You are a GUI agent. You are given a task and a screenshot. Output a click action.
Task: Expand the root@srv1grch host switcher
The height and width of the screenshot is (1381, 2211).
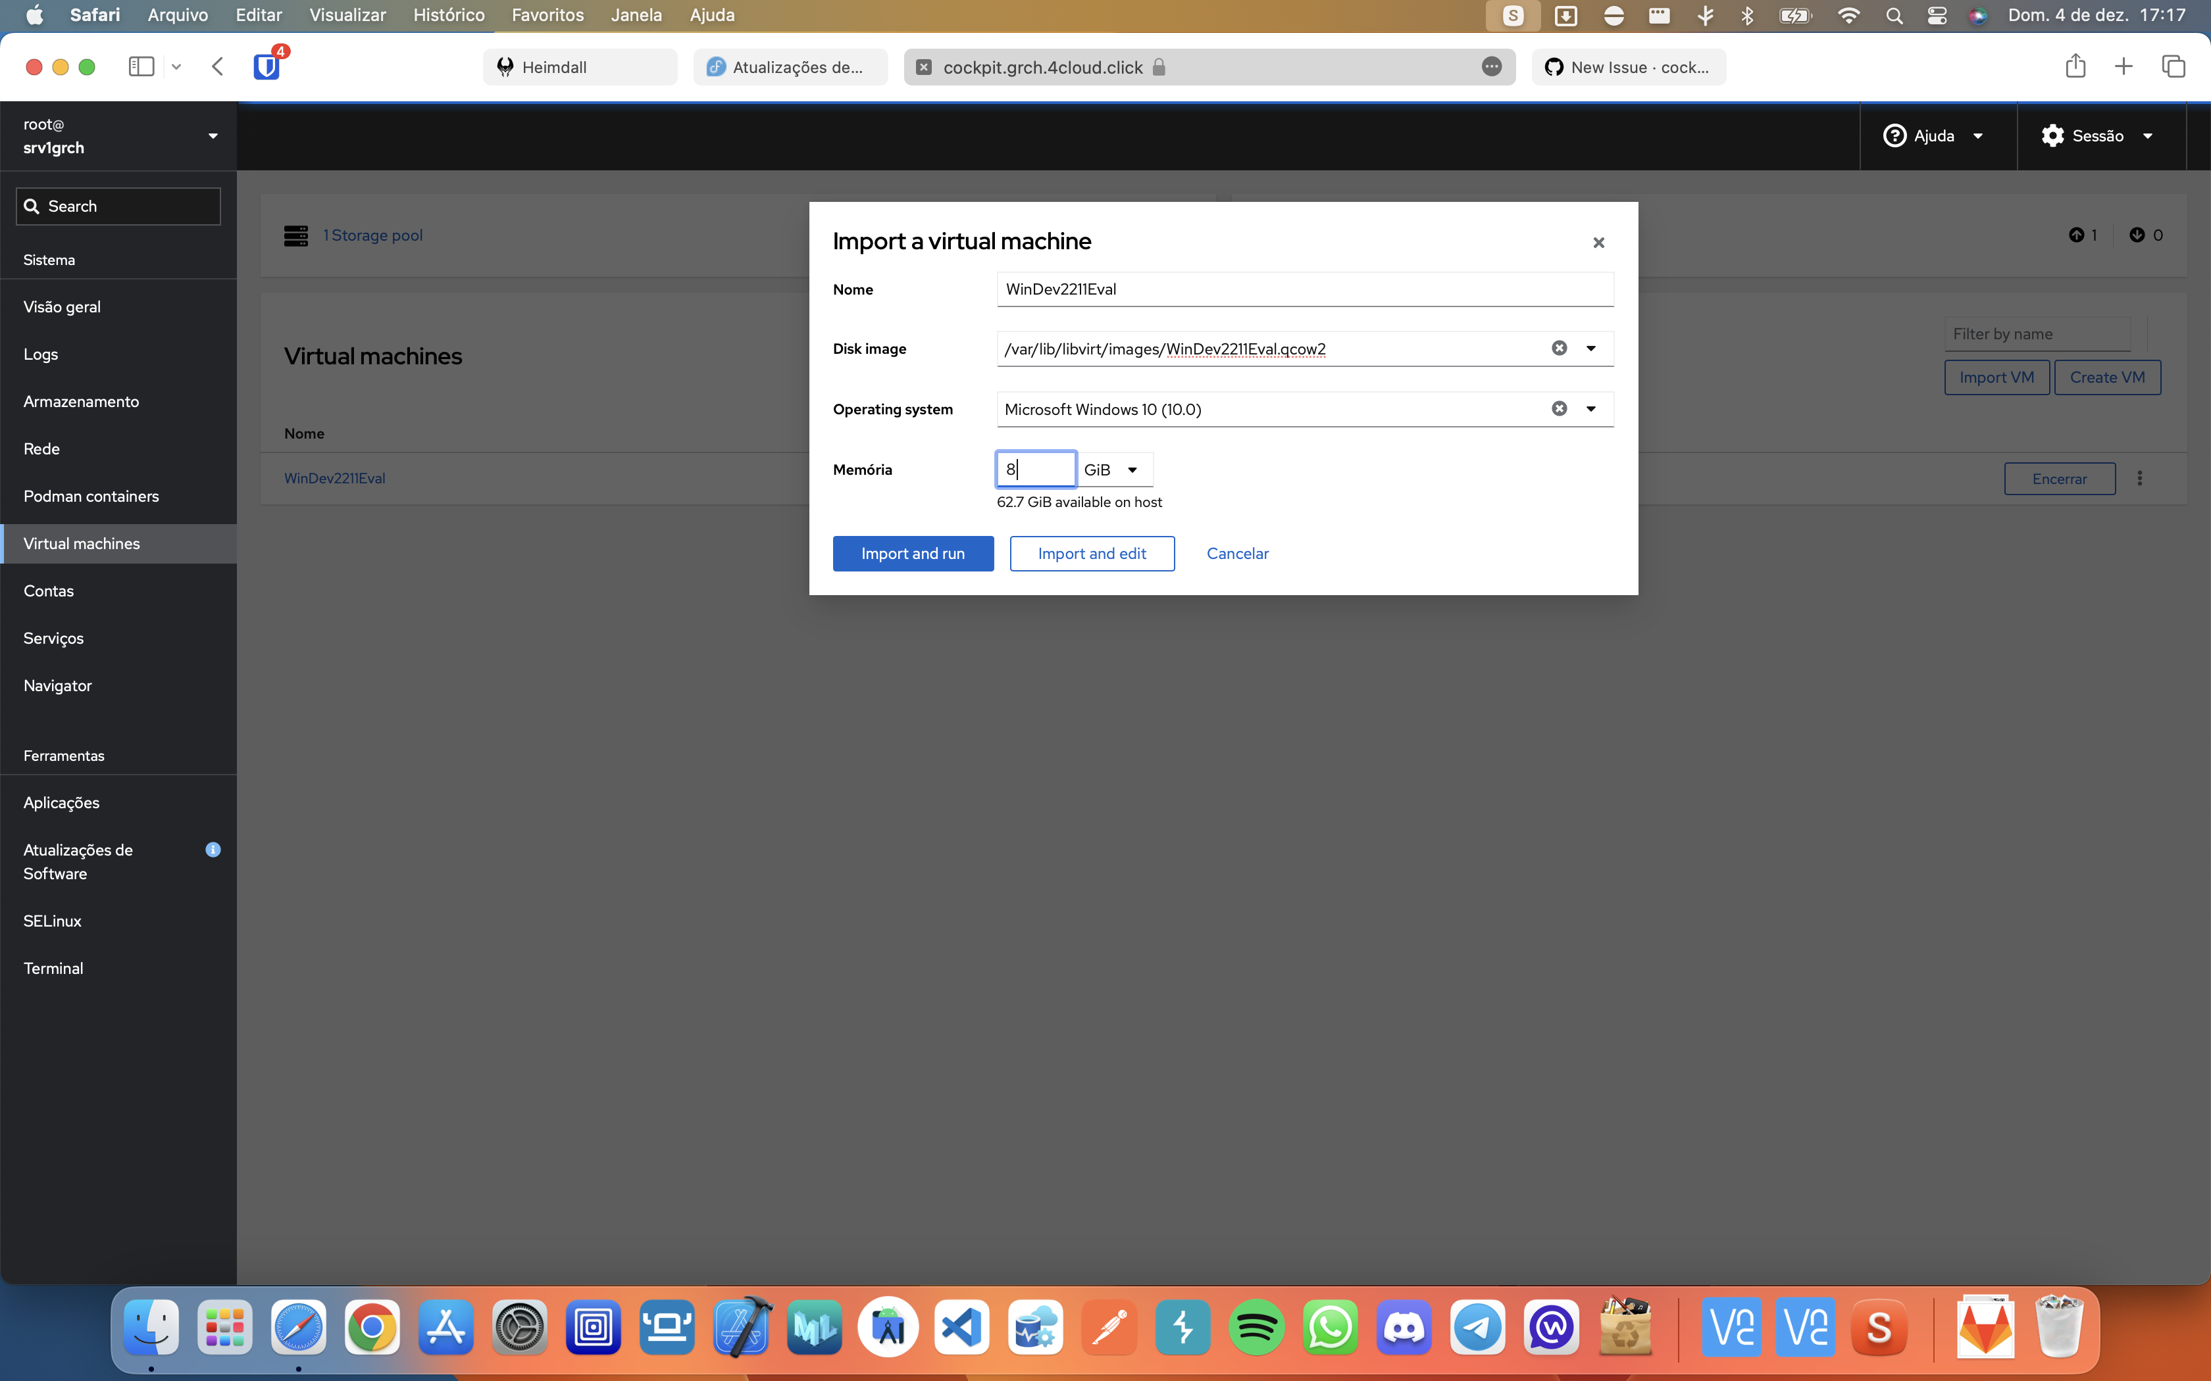pos(212,136)
